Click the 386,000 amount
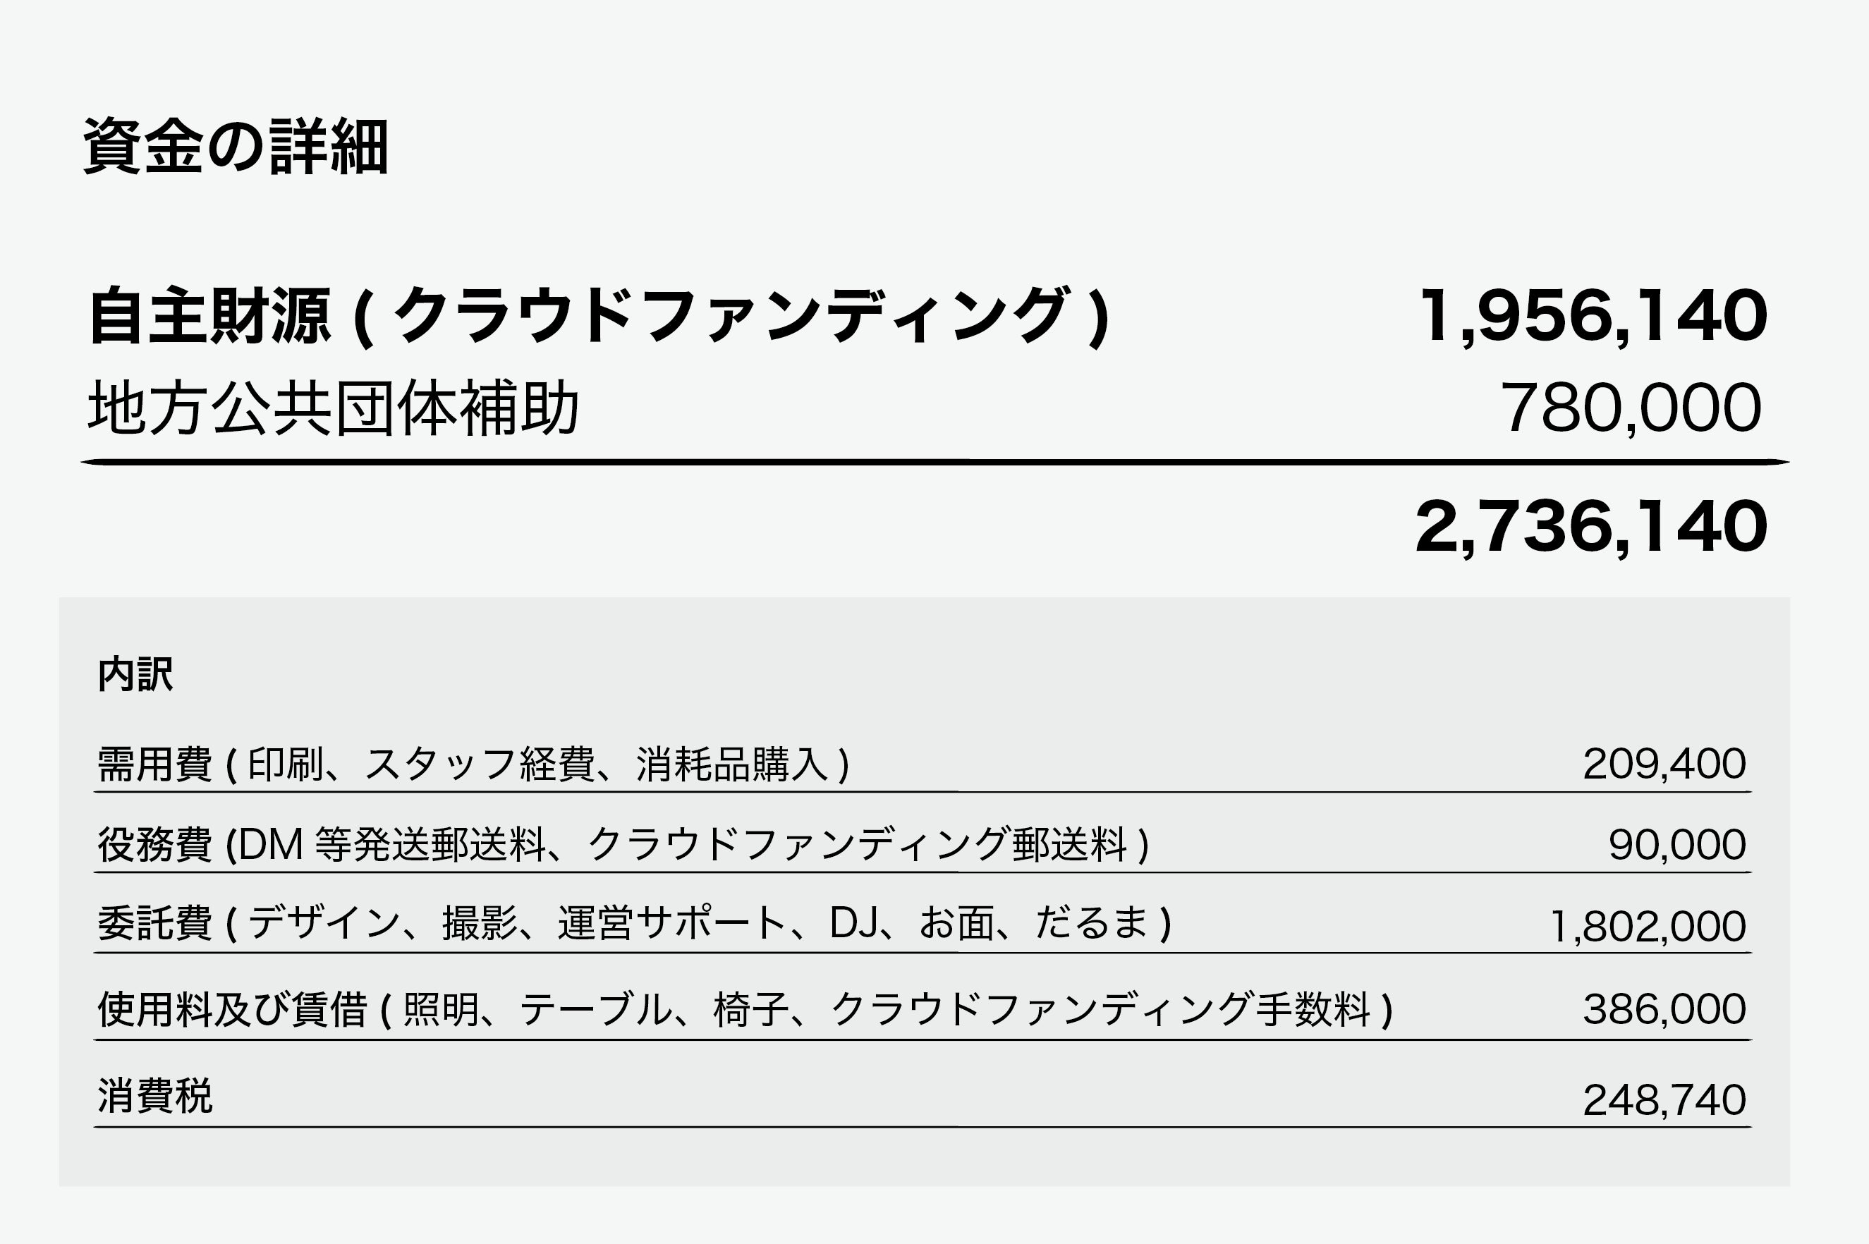1869x1244 pixels. coord(1664,1009)
